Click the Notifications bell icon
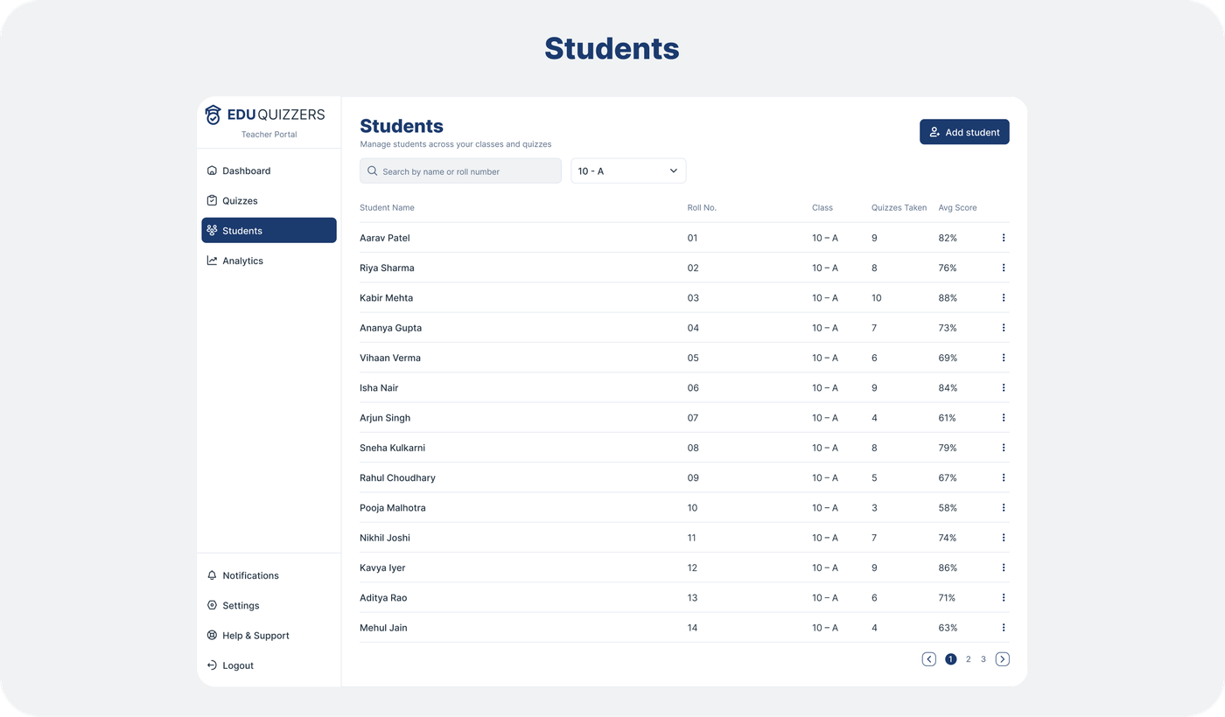Screen dimensions: 1225x717 (211, 575)
